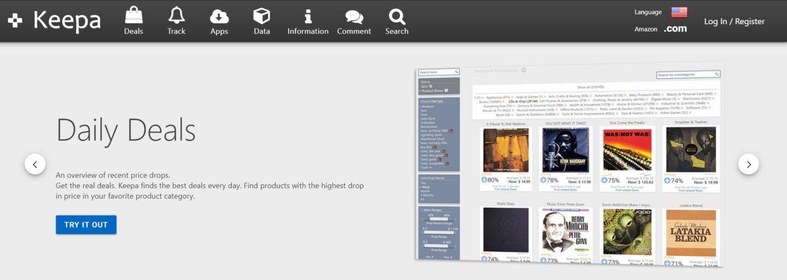
Task: Click the TRY IT OUT button
Action: [x=86, y=224]
